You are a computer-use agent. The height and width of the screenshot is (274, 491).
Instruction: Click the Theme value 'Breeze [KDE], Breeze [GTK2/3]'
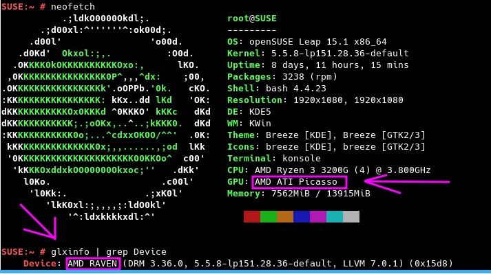click(346, 135)
